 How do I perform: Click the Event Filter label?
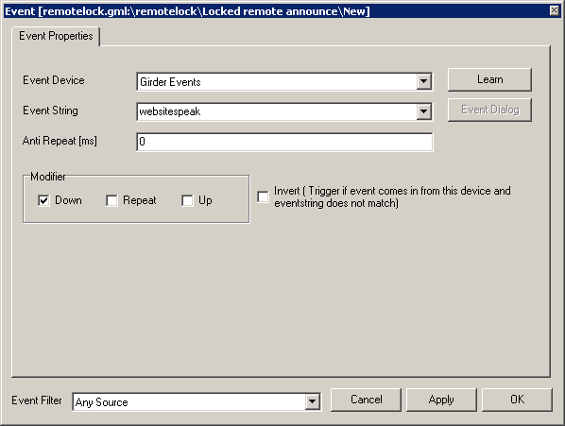click(x=37, y=400)
